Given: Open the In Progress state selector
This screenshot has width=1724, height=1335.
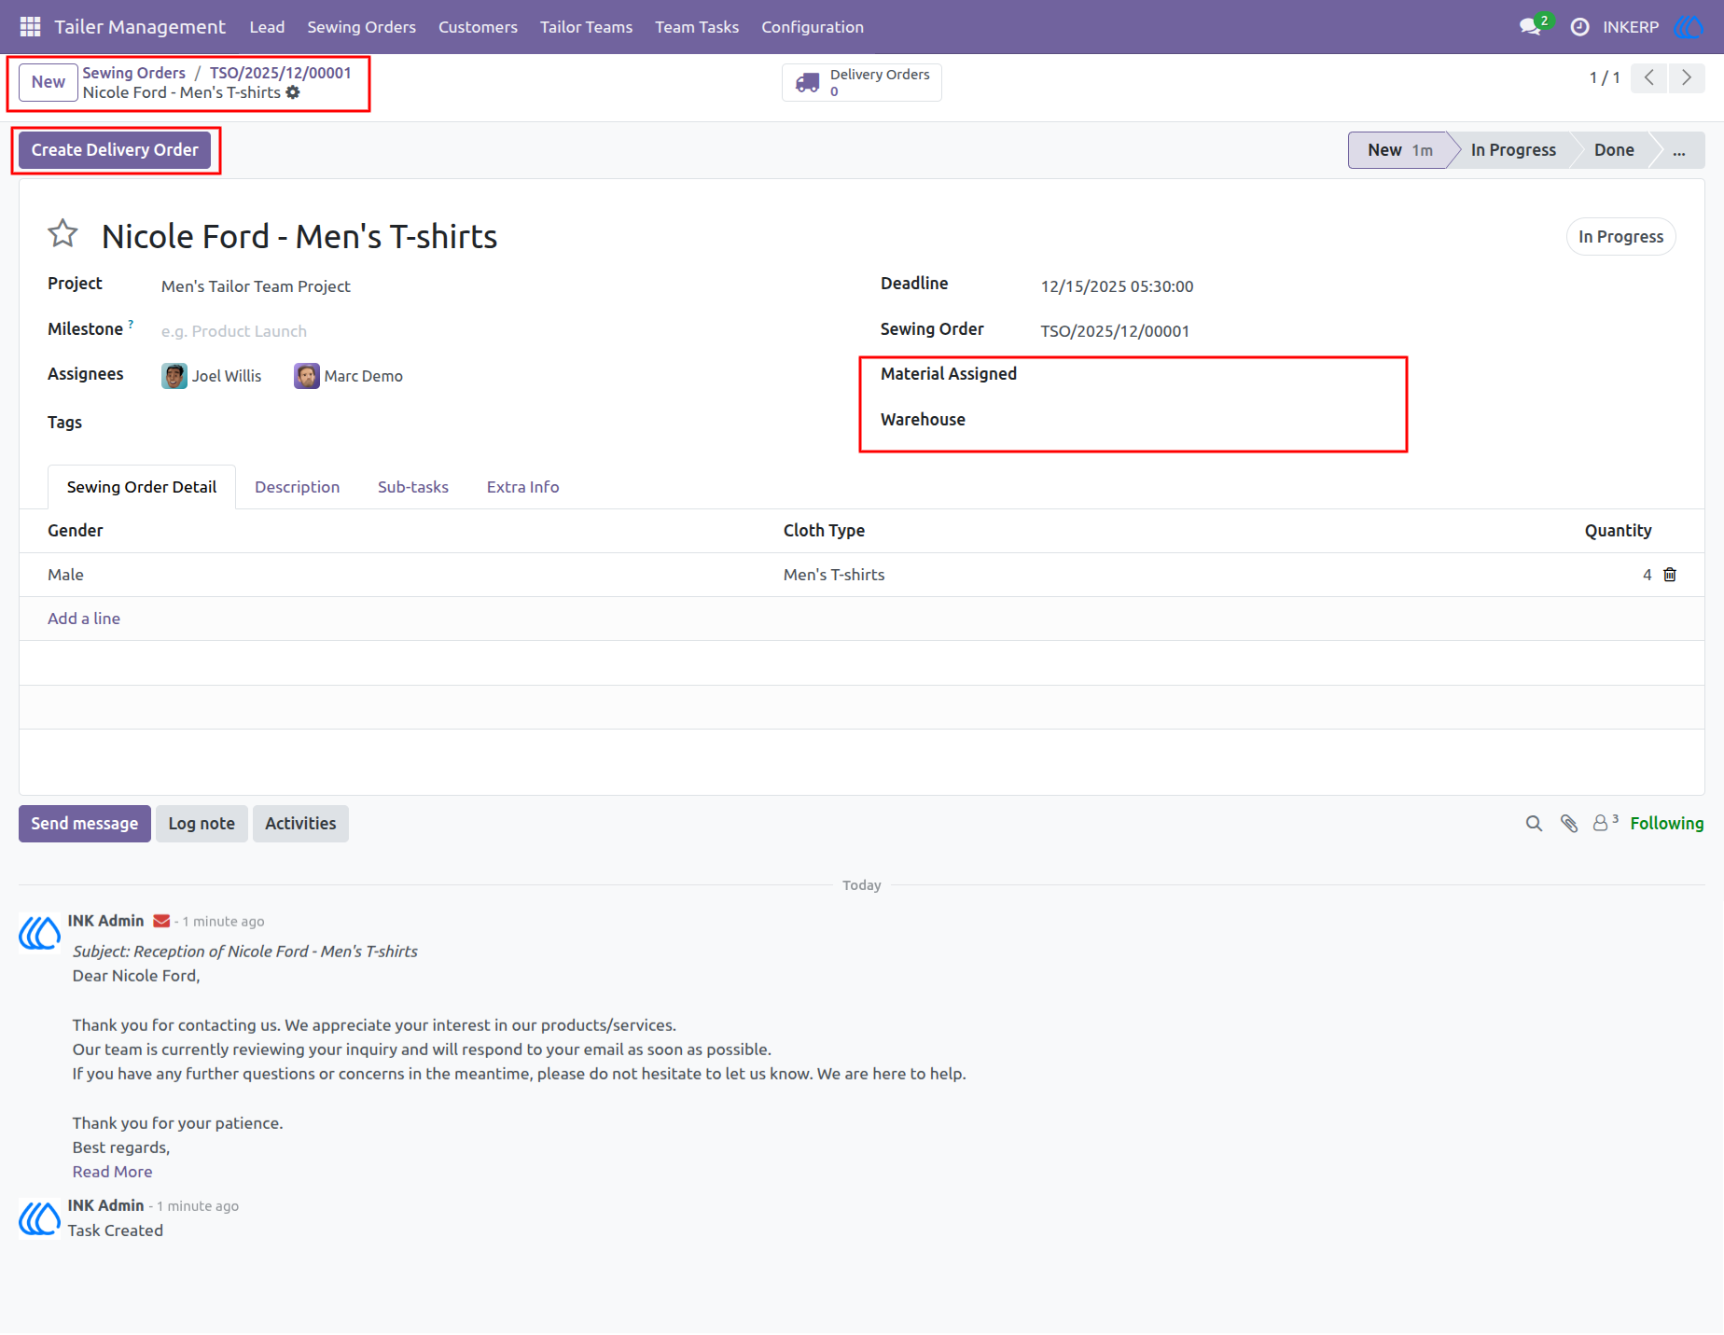Looking at the screenshot, I should click(x=1620, y=237).
